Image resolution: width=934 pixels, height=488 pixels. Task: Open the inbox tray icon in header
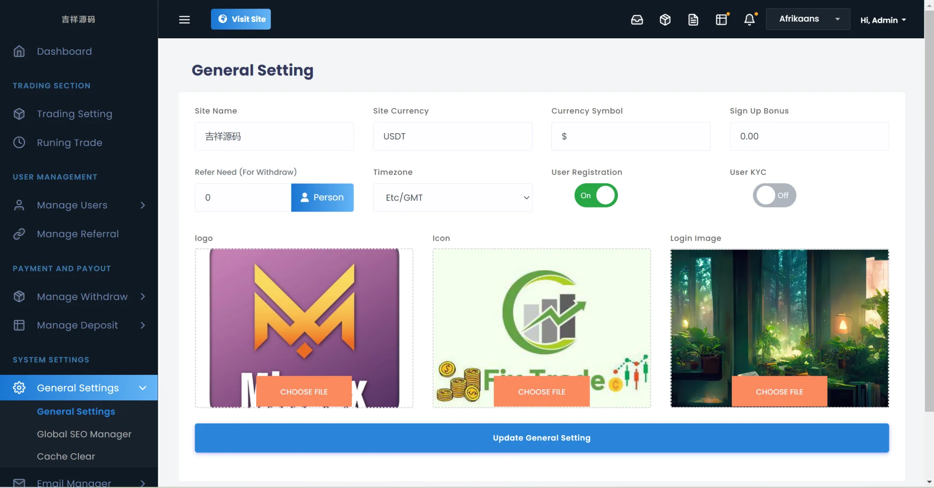pos(637,20)
